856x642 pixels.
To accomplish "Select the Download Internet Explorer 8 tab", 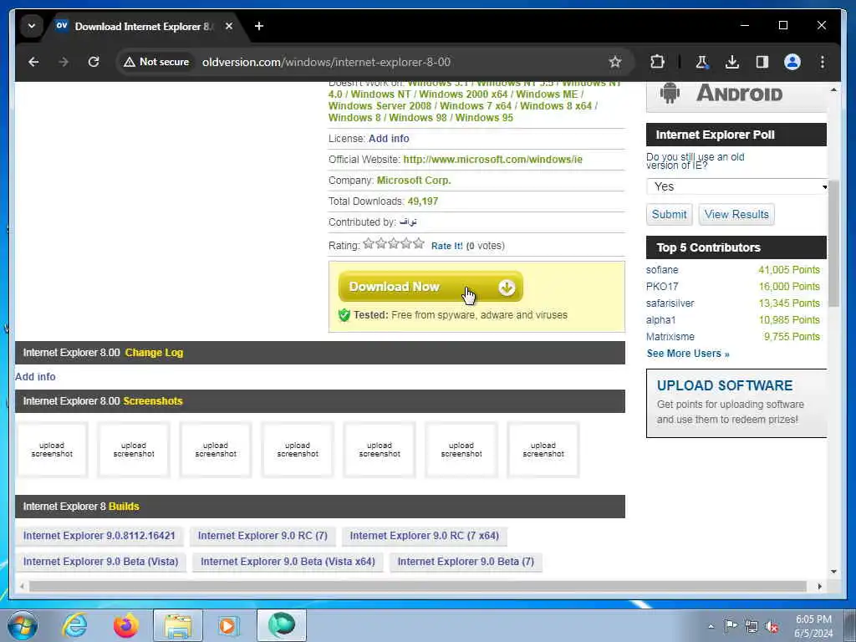I will point(142,26).
